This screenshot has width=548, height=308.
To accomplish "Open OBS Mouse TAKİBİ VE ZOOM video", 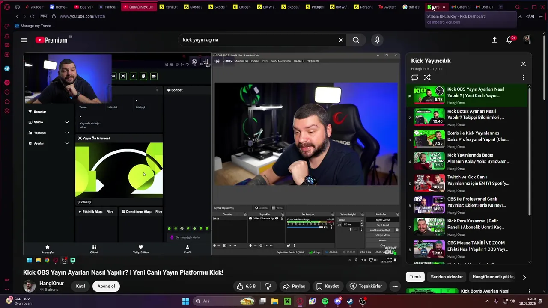I will click(468, 249).
